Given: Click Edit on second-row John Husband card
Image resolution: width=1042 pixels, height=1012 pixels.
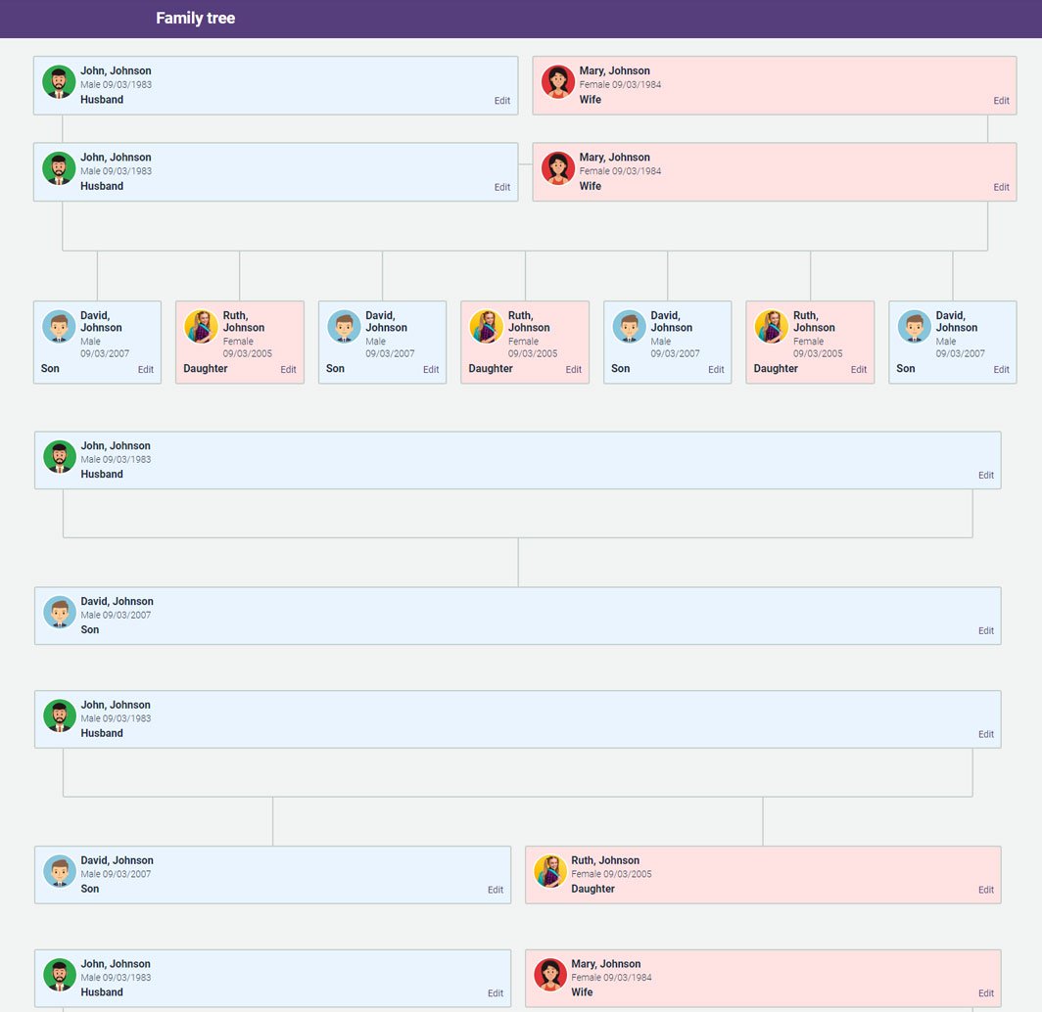Looking at the screenshot, I should point(501,188).
